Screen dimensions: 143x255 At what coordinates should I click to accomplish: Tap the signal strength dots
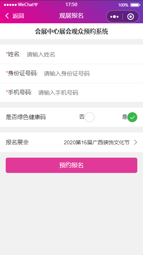pyautogui.click(x=10, y=5)
